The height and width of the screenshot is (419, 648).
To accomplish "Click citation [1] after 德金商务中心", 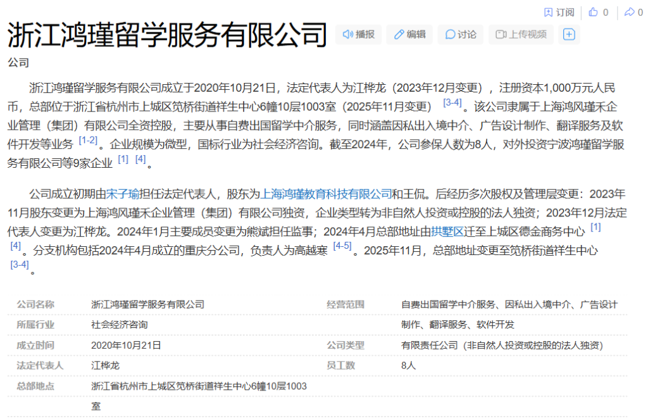I will pos(595,227).
